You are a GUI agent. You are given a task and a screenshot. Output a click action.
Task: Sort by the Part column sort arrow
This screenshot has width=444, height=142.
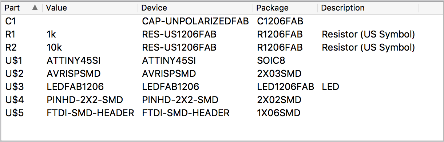(35, 8)
